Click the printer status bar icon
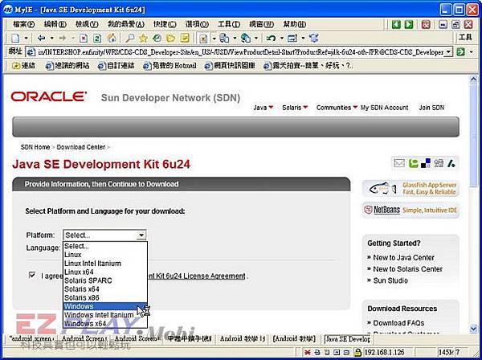Image resolution: width=482 pixels, height=360 pixels. point(317,352)
